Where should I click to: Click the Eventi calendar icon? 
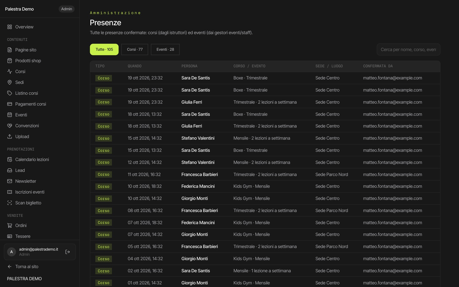pos(9,115)
